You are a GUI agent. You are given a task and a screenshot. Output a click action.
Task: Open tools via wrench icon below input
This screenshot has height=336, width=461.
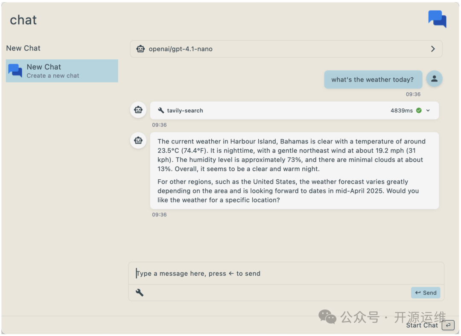[x=140, y=292]
